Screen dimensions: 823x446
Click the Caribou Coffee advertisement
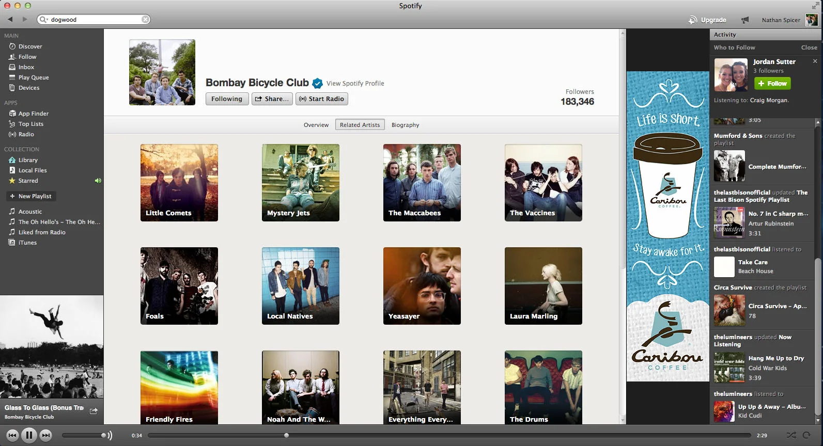click(x=667, y=226)
